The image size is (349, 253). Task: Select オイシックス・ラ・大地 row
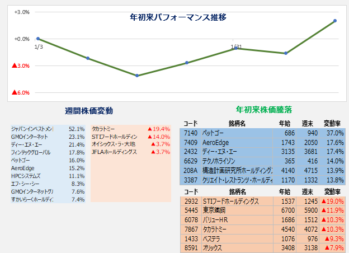[x=114, y=144]
